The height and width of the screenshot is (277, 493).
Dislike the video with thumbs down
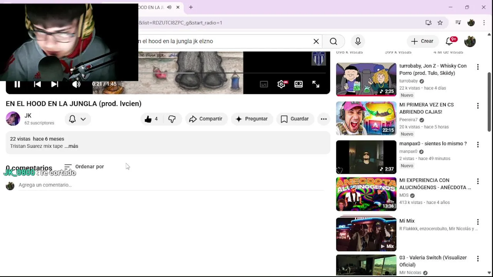click(172, 119)
